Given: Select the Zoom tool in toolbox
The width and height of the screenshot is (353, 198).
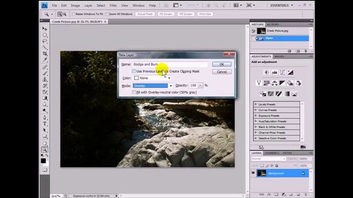Looking at the screenshot, I should (45, 150).
